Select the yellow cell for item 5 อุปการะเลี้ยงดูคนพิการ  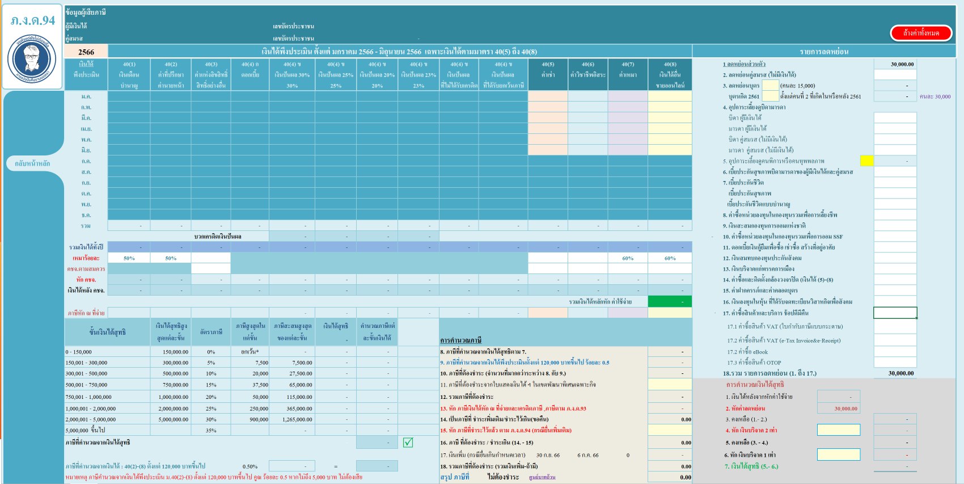click(x=866, y=161)
